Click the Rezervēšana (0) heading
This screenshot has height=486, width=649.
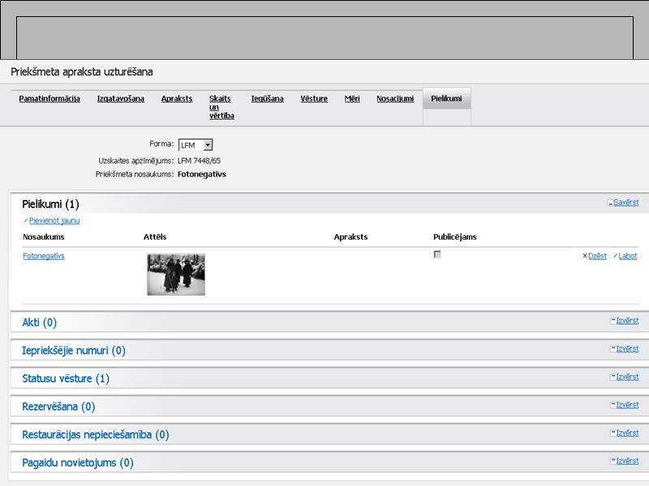(58, 407)
